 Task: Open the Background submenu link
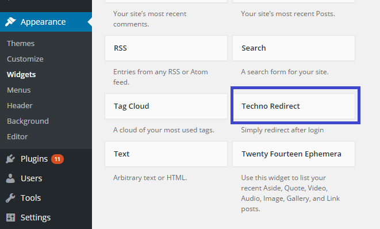pos(28,121)
